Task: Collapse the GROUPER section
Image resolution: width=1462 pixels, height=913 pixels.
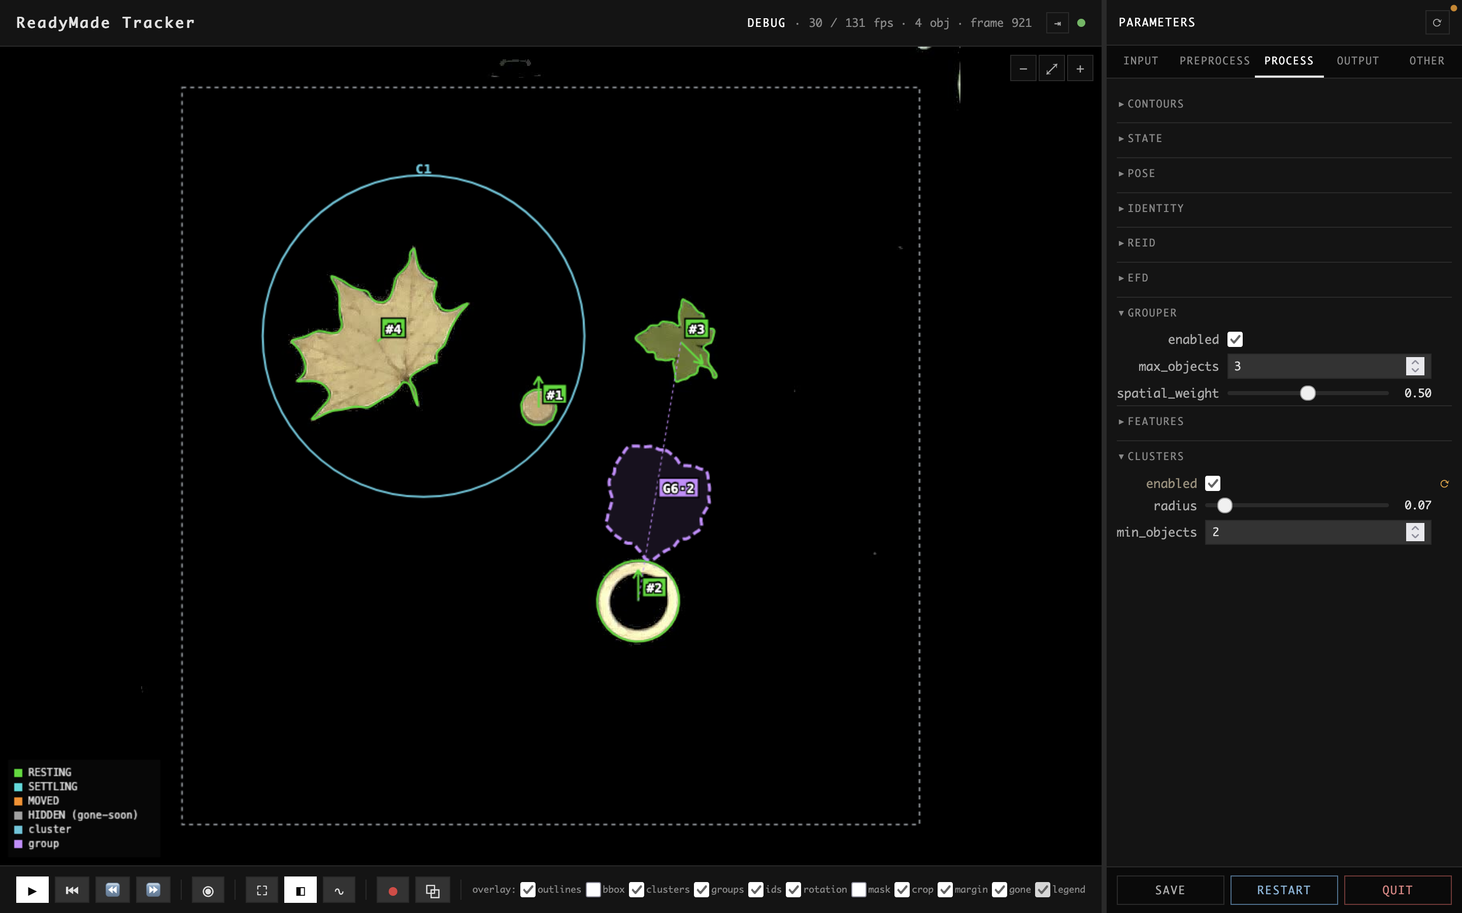Action: click(1284, 313)
